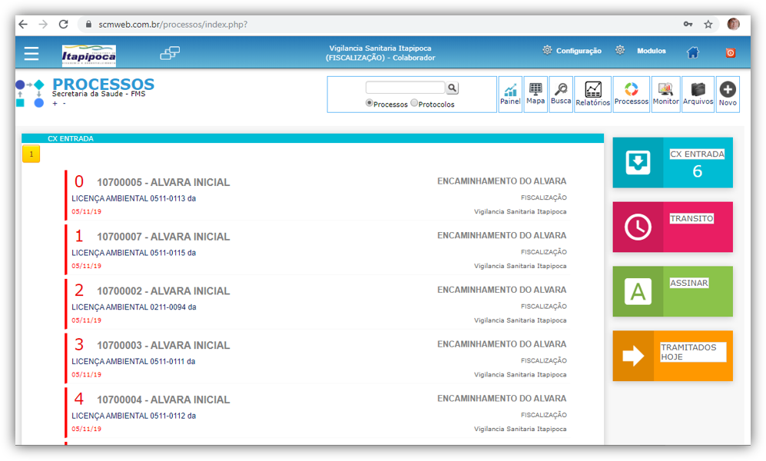Click the yellow page 1 indicator
The width and height of the screenshot is (766, 461).
coord(31,154)
